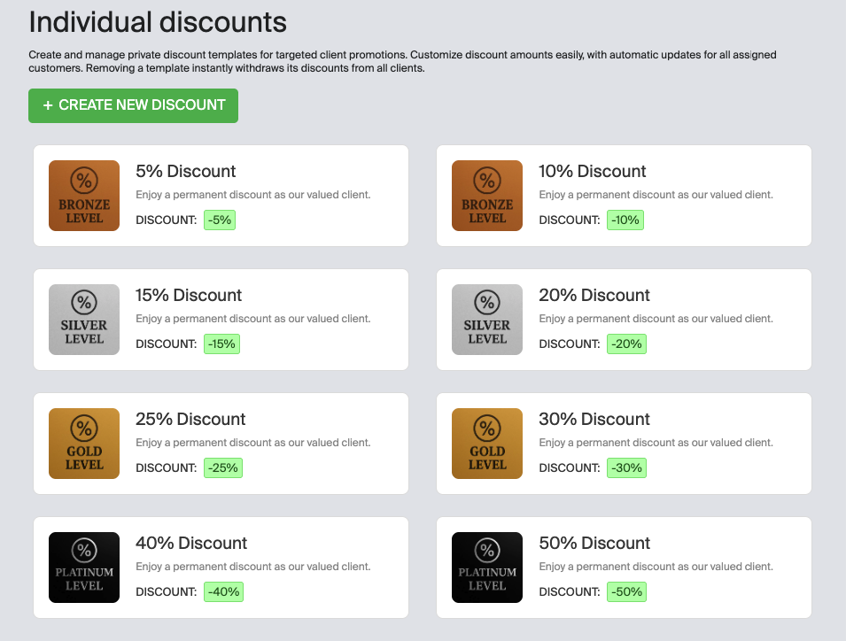Select the Silver Level icon on 20% Discount card
Image resolution: width=846 pixels, height=641 pixels.
pos(486,320)
